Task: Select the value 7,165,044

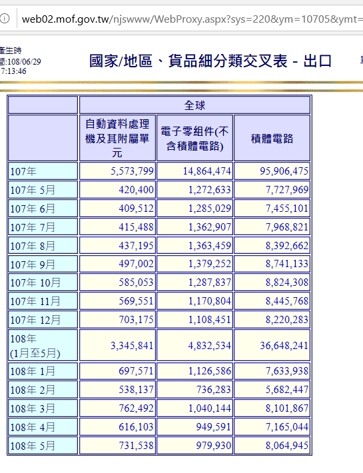Action: [x=286, y=427]
